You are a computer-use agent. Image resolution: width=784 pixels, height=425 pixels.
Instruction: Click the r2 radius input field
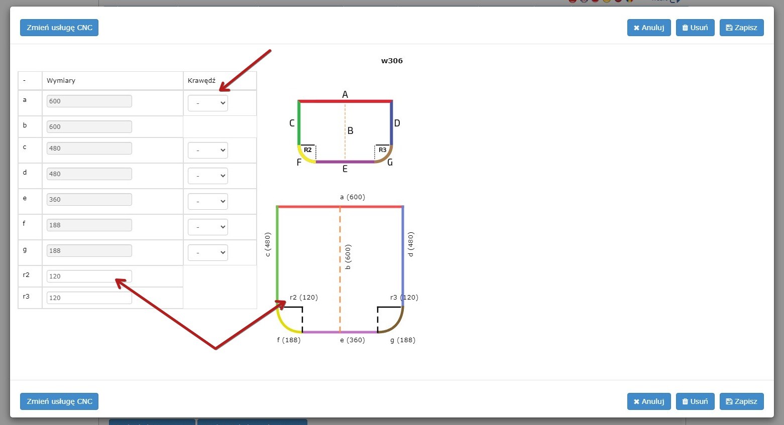tap(89, 276)
